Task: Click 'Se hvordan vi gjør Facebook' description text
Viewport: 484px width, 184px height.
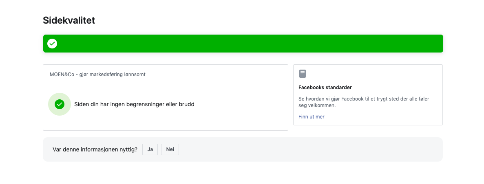Action: [x=364, y=102]
